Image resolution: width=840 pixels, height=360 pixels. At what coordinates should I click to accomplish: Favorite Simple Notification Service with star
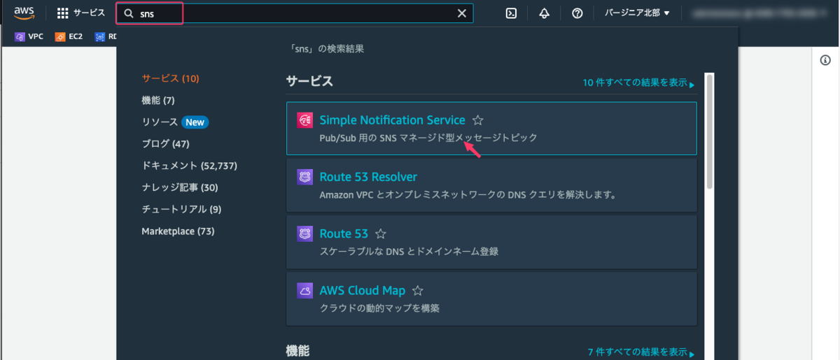tap(478, 120)
